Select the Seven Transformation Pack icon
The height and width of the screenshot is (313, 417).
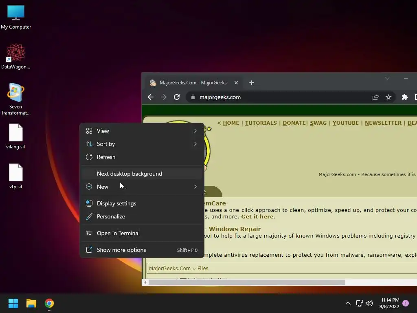click(16, 99)
